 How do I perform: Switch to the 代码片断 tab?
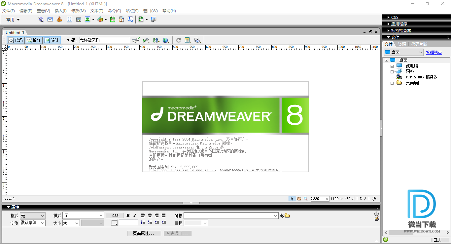(x=419, y=44)
